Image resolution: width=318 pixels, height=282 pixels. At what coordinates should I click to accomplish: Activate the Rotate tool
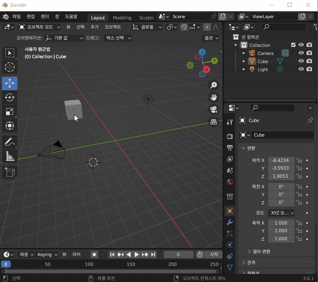click(x=10, y=97)
